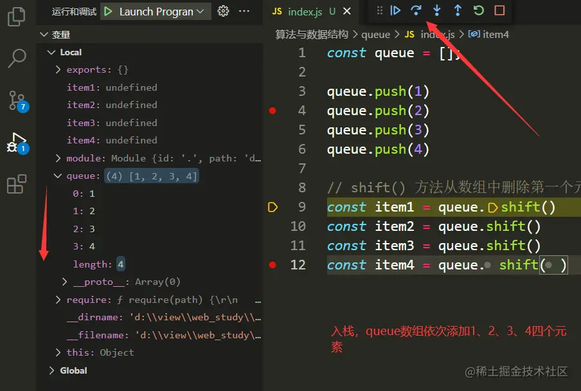Stop debugging with red square

click(x=499, y=10)
